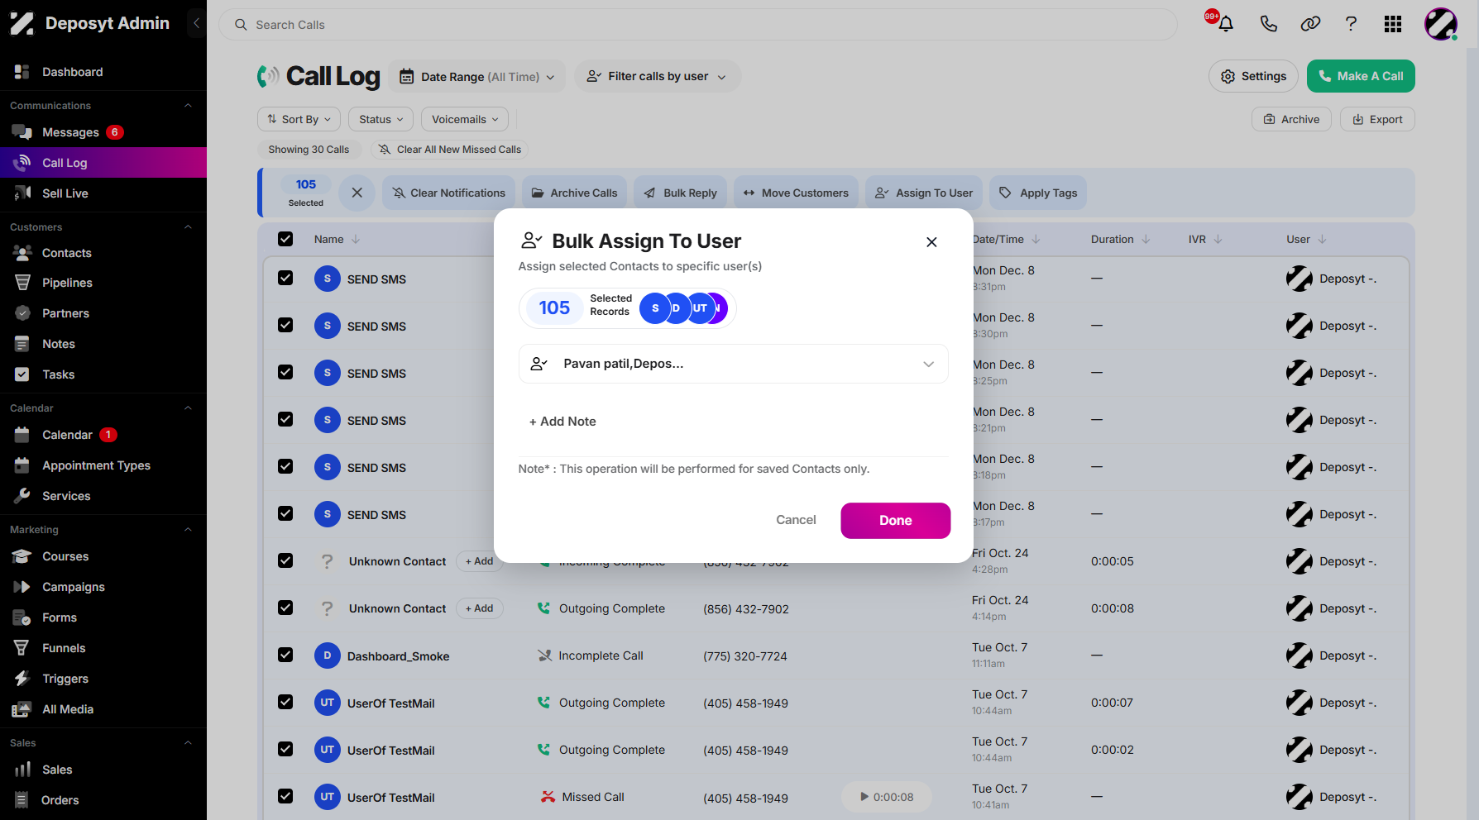
Task: Click Apply Tags in bulk toolbar
Action: (1038, 193)
